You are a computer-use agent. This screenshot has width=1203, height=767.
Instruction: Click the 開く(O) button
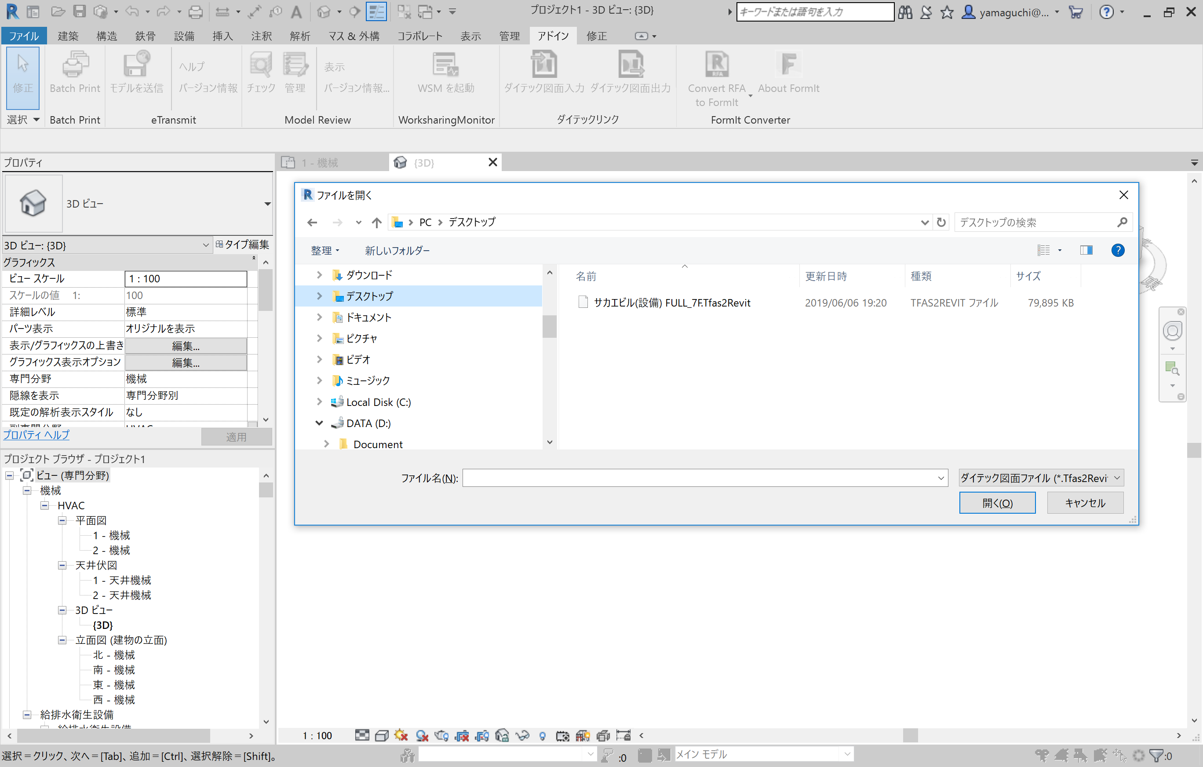coord(997,503)
